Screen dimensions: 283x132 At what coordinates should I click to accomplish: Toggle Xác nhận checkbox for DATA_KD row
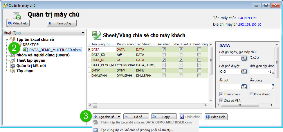(x=164, y=55)
